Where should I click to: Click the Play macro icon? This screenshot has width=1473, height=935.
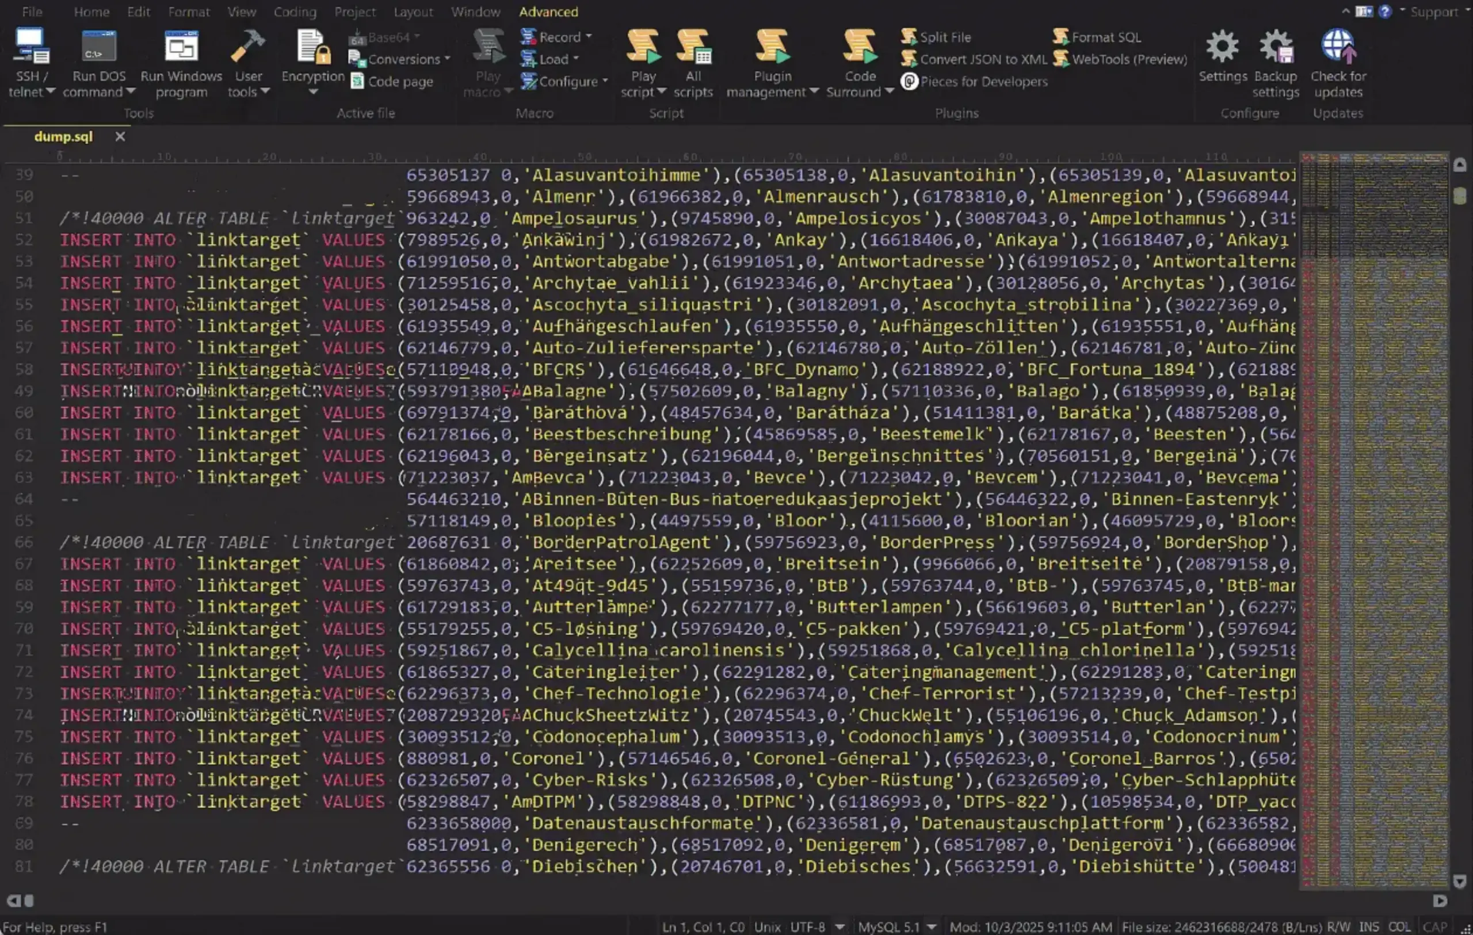(x=488, y=47)
